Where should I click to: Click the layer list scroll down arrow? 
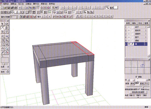pyautogui.click(x=149, y=56)
